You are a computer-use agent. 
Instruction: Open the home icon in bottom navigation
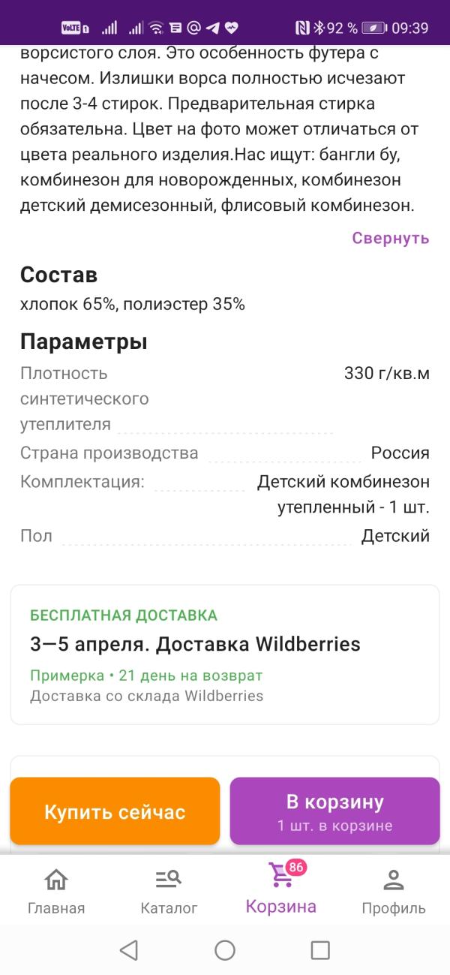pos(56,879)
